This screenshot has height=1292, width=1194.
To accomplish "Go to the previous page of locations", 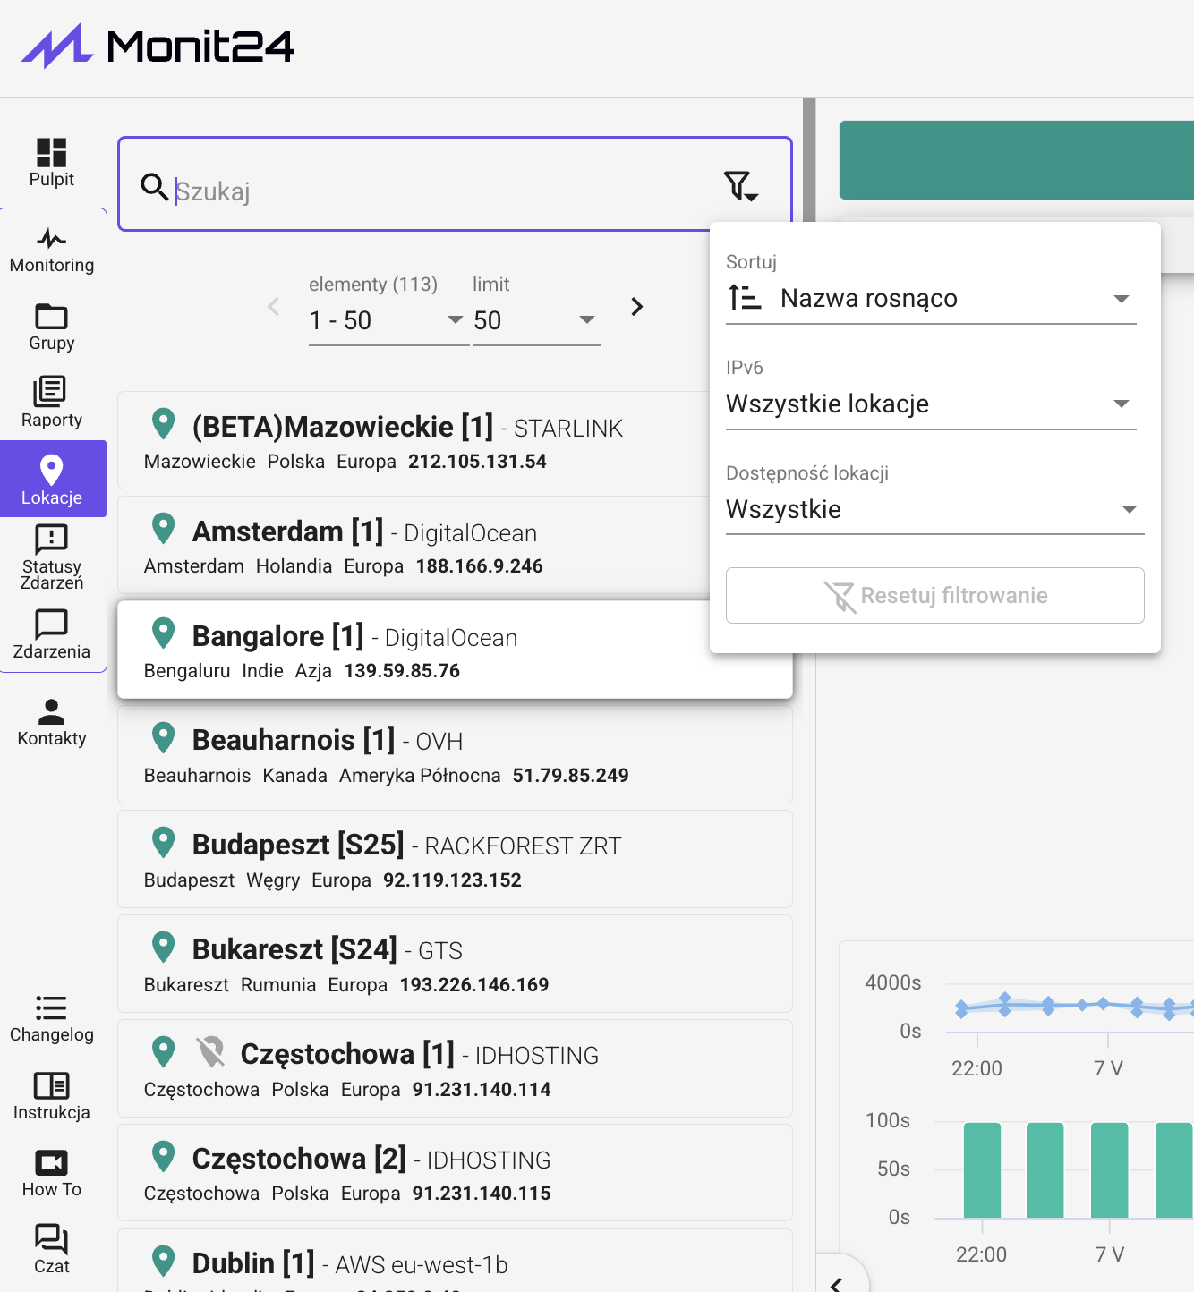I will [x=274, y=307].
